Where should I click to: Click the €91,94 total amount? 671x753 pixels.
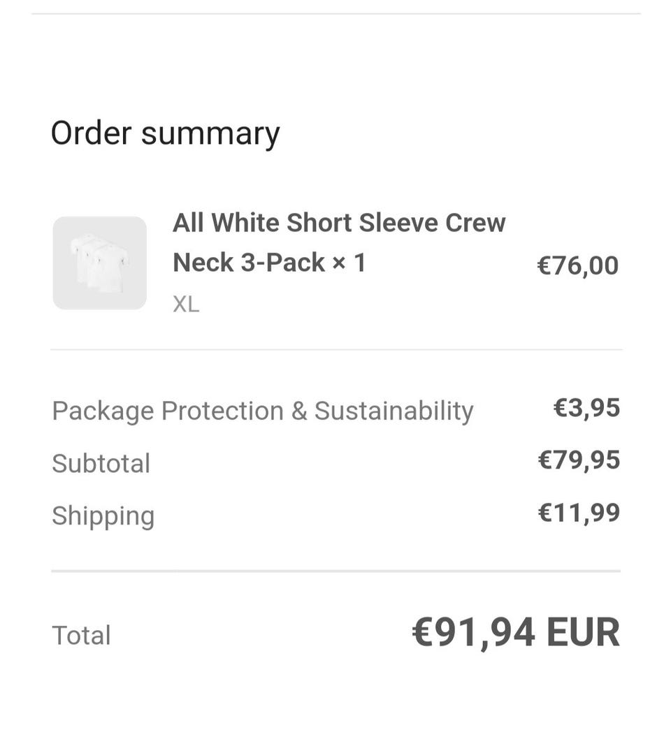click(474, 633)
